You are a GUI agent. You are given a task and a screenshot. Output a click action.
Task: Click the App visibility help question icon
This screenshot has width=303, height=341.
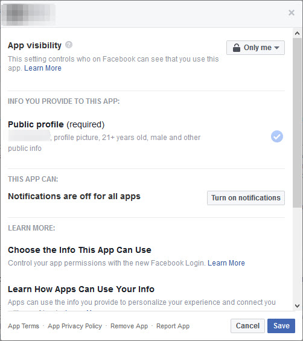coord(69,45)
